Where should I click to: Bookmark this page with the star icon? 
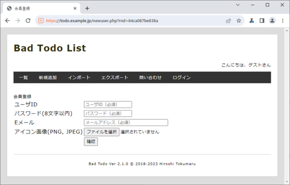click(239, 21)
